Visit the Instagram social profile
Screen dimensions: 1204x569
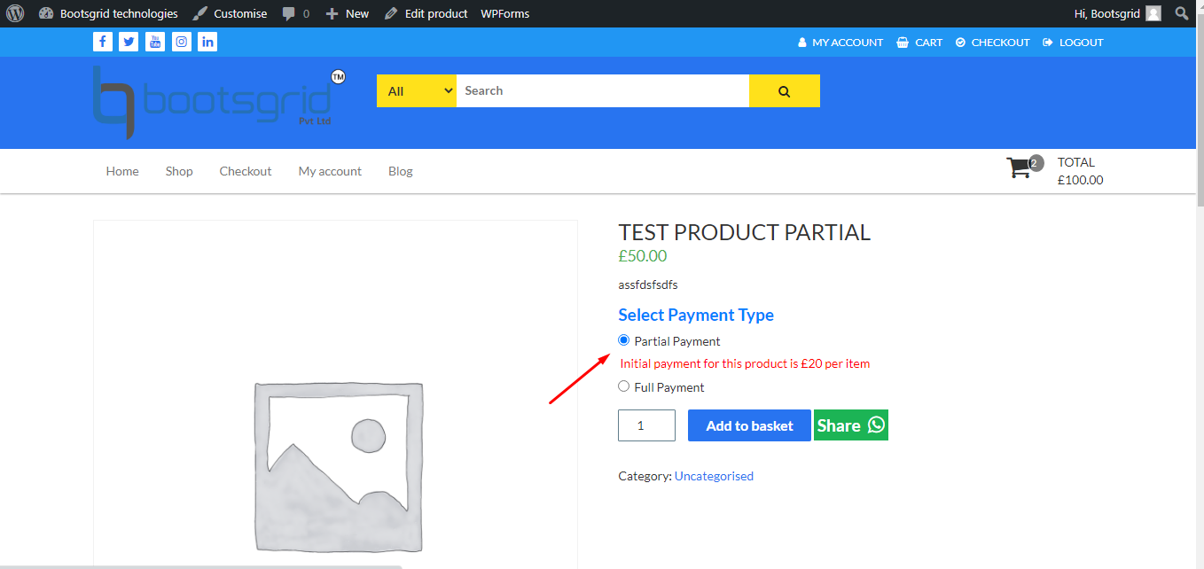pyautogui.click(x=181, y=42)
